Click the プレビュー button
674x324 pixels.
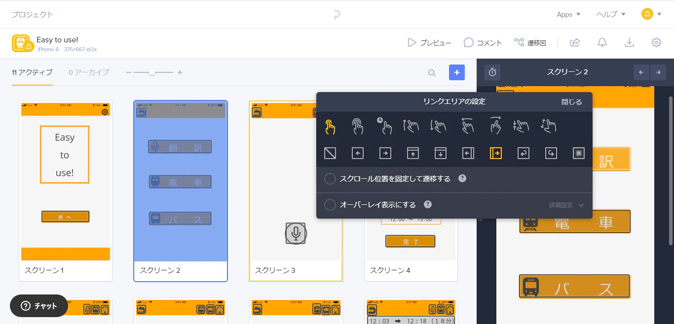[x=429, y=43]
